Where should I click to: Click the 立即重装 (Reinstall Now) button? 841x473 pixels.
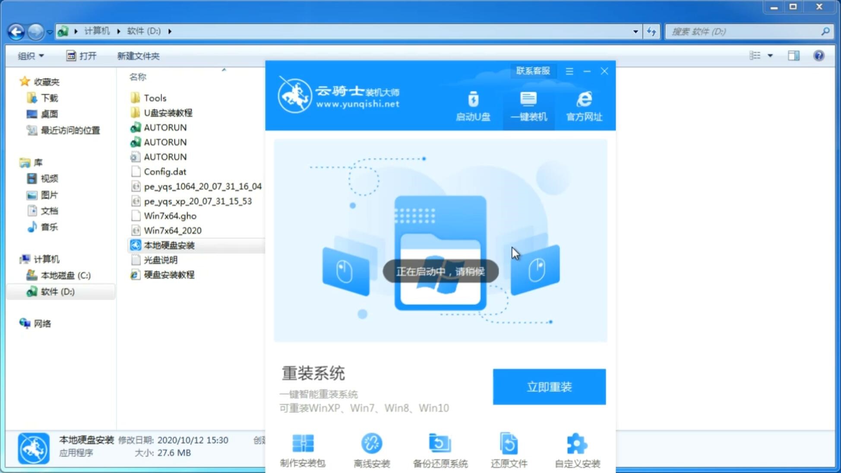click(x=549, y=386)
